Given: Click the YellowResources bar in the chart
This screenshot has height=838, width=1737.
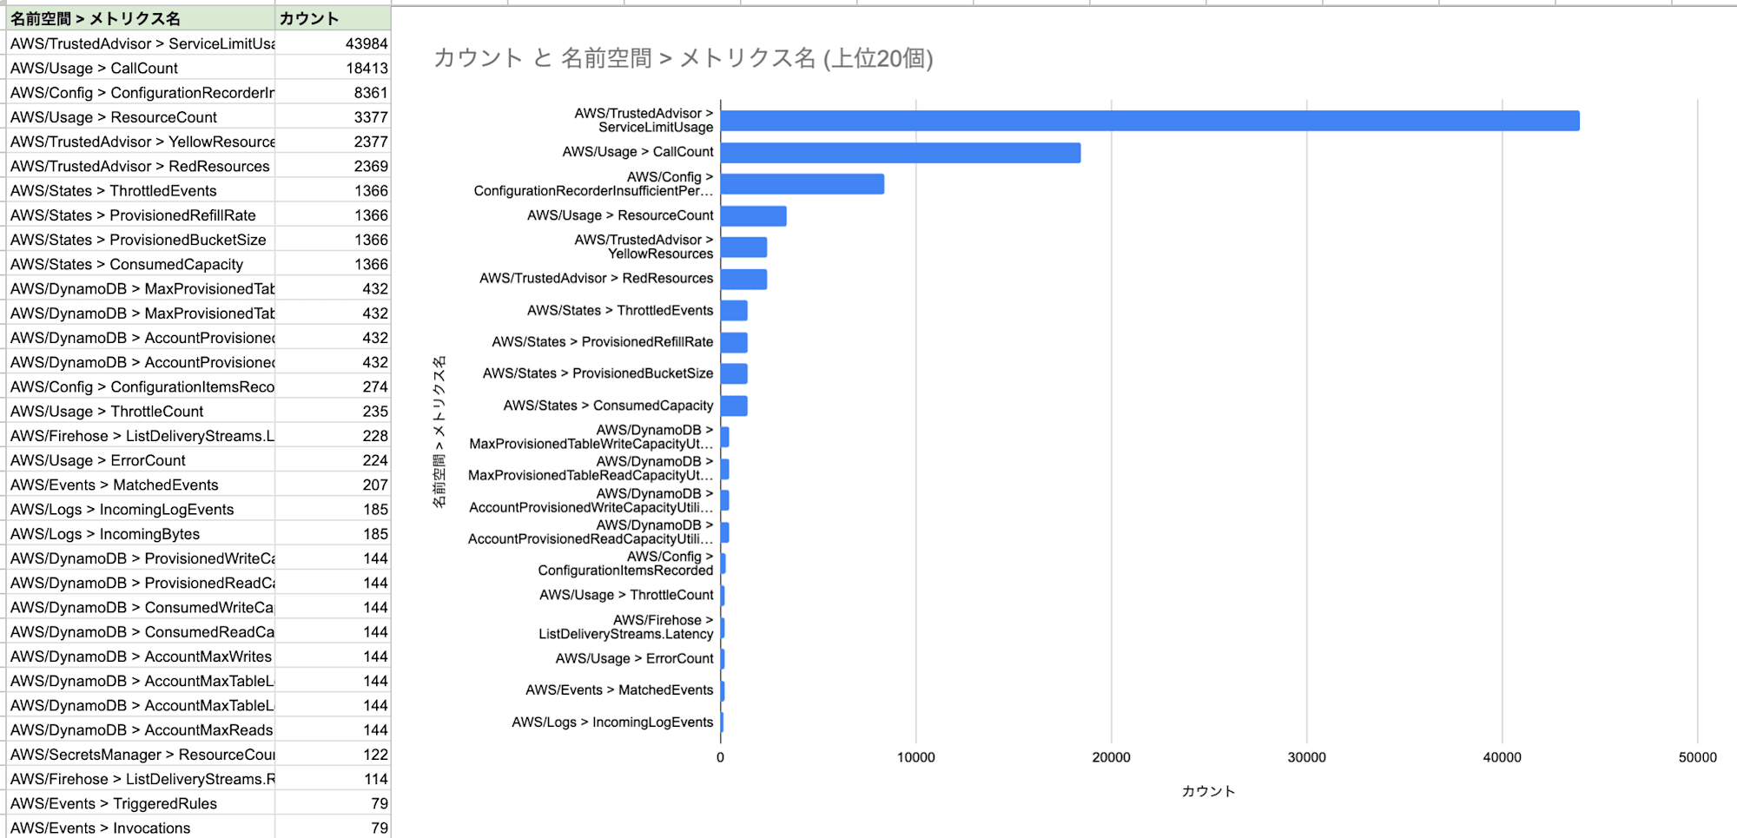Looking at the screenshot, I should (743, 247).
